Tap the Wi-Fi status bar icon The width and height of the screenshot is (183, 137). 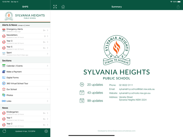[171, 2]
